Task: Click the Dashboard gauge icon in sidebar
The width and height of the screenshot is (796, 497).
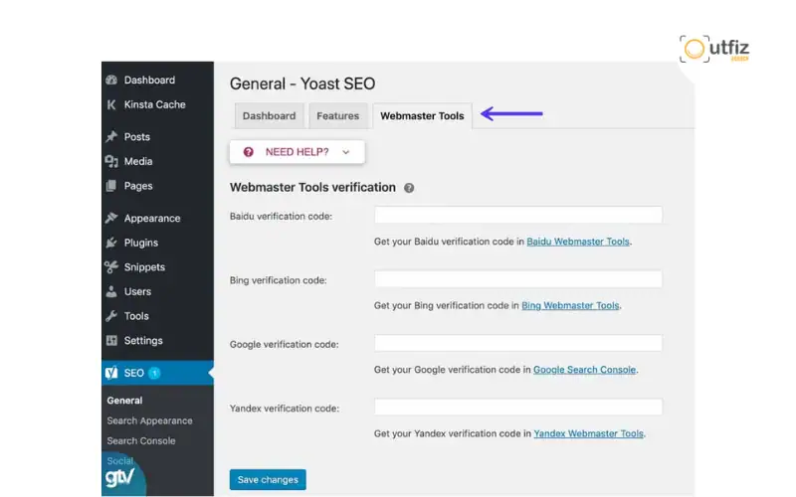Action: [111, 80]
